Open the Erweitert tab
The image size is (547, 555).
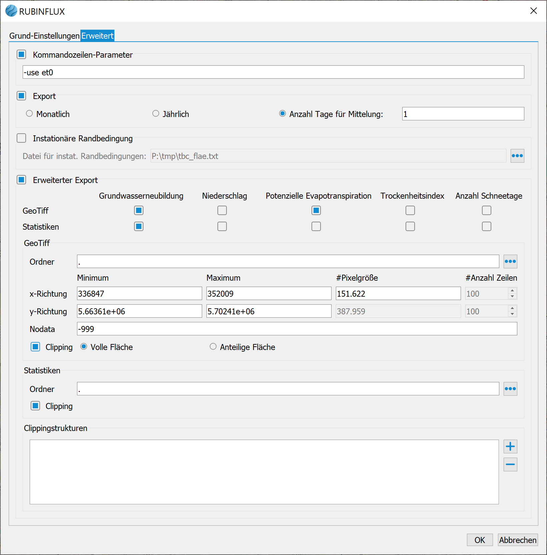pyautogui.click(x=97, y=36)
